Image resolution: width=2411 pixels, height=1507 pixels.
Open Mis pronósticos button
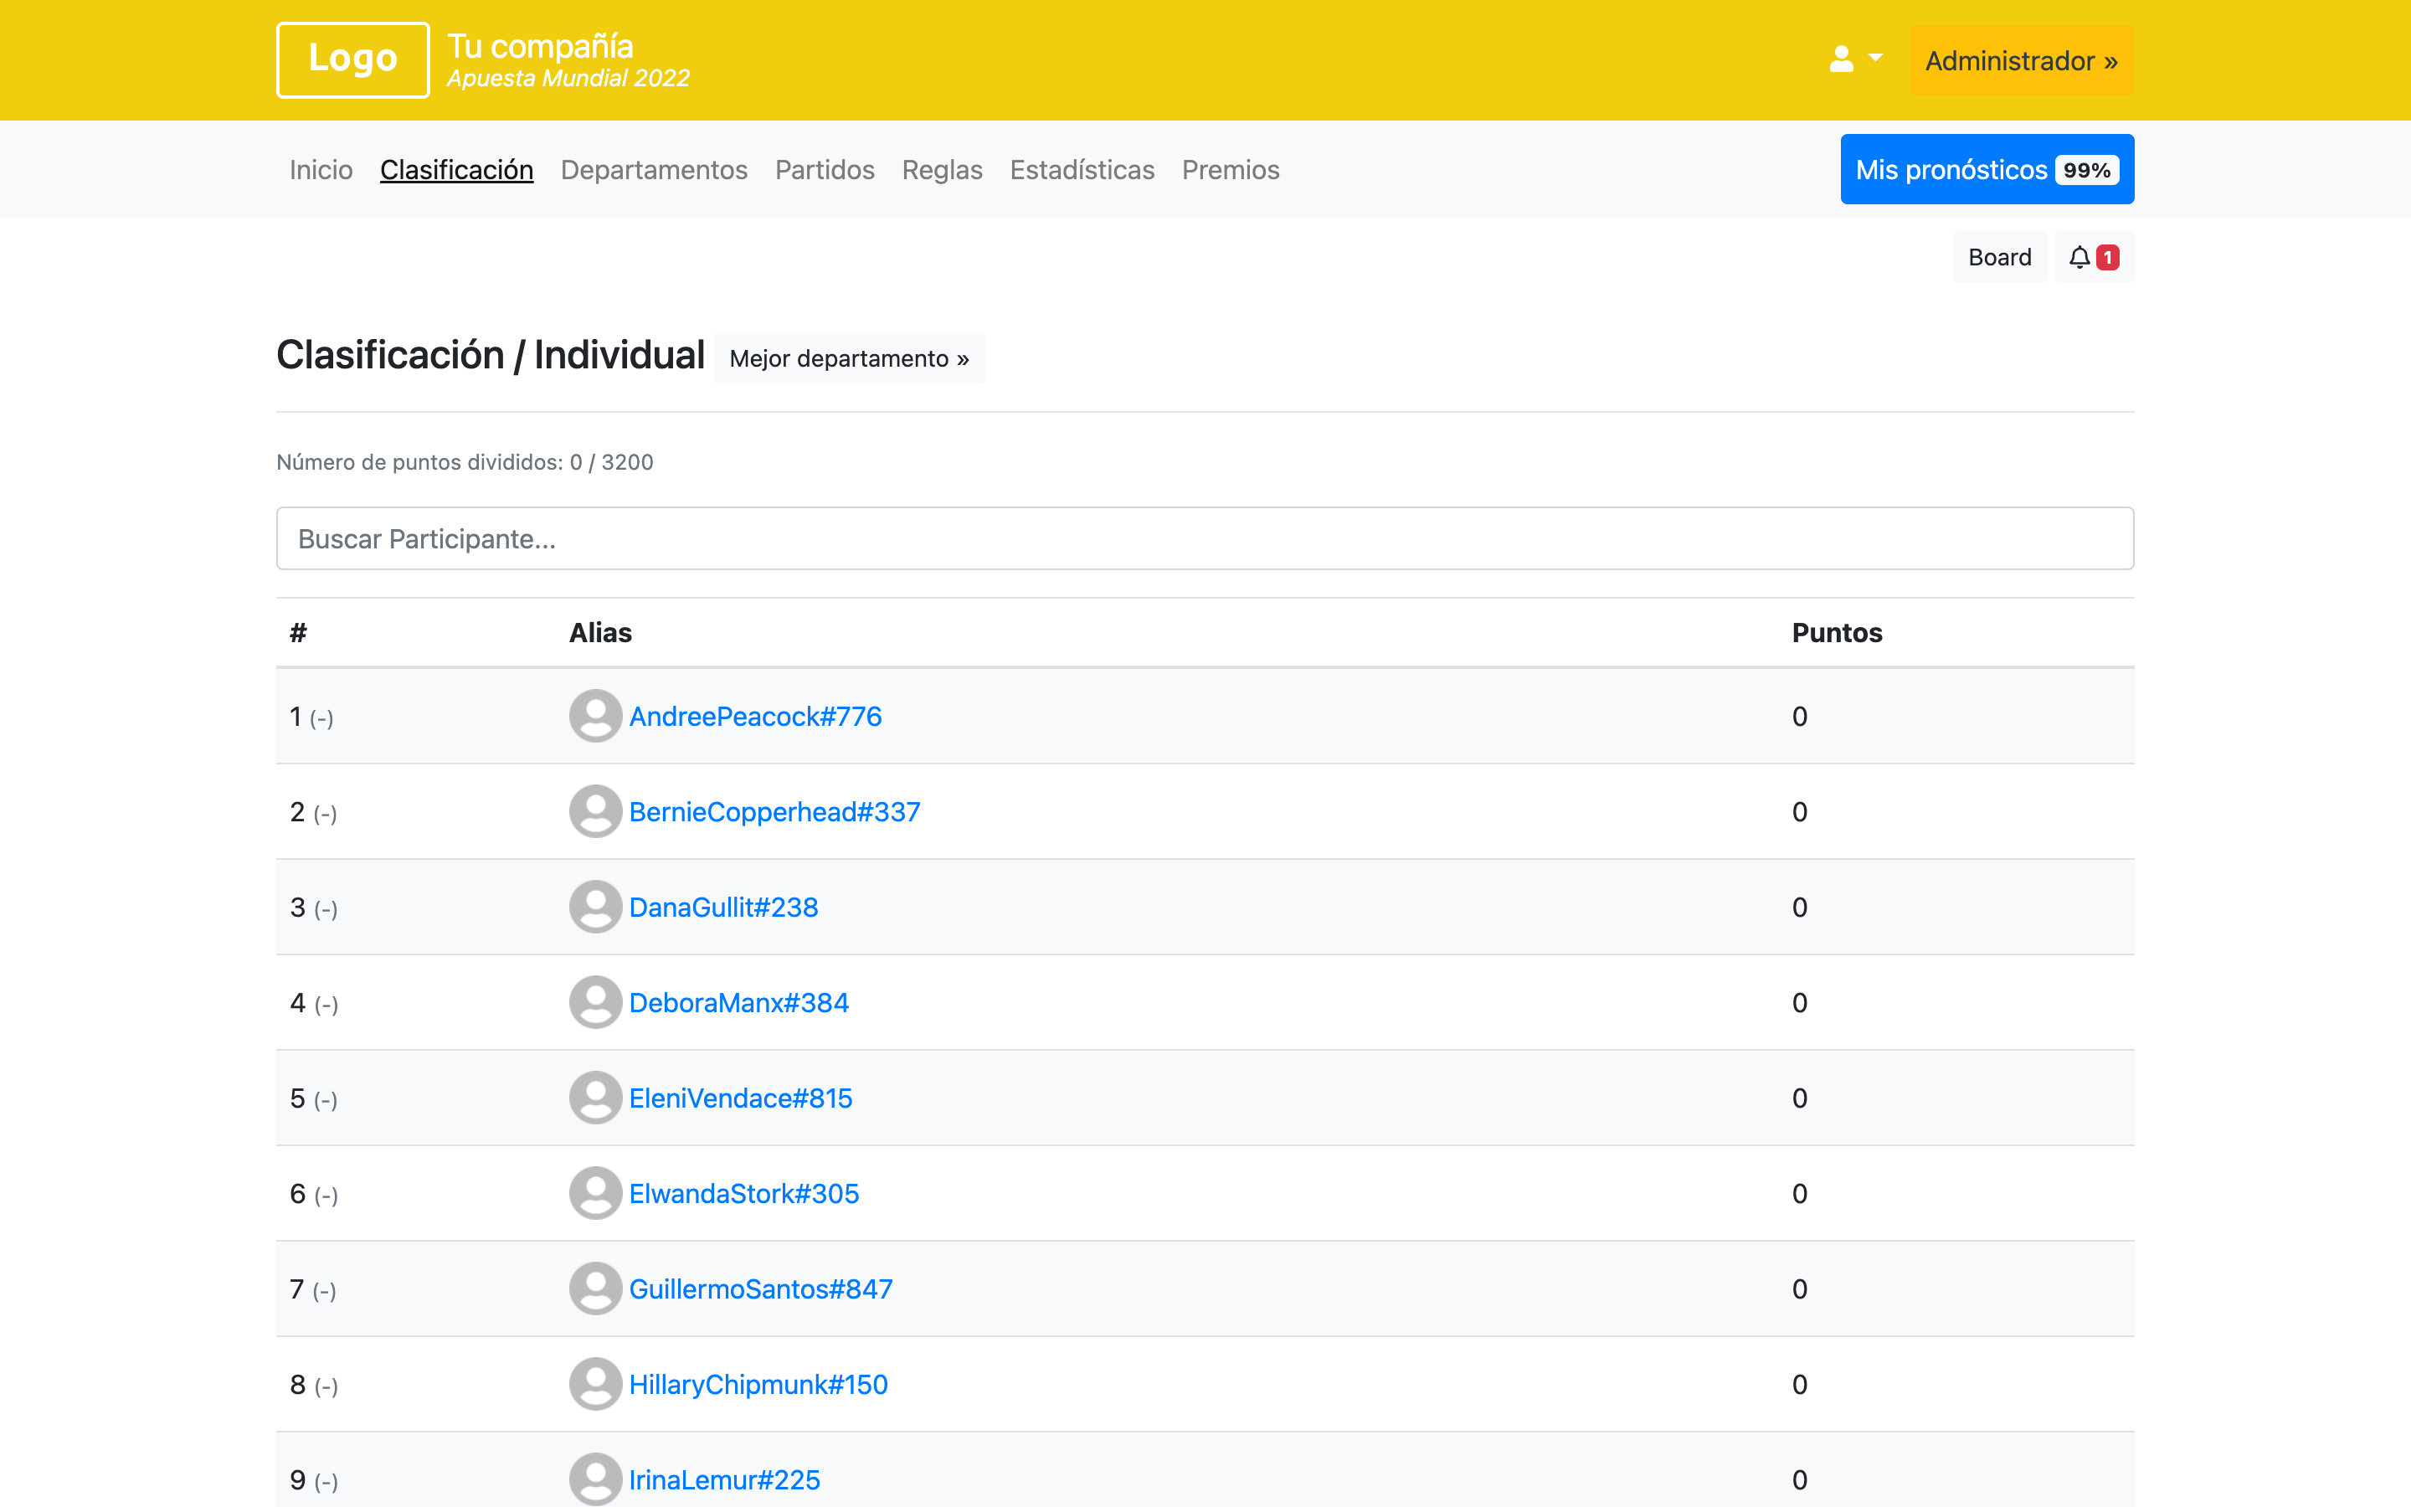[1987, 169]
